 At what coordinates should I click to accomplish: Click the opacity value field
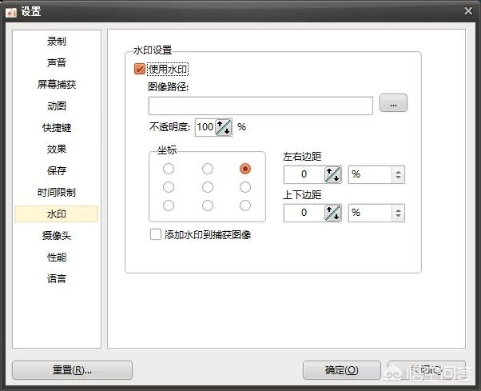coord(205,127)
